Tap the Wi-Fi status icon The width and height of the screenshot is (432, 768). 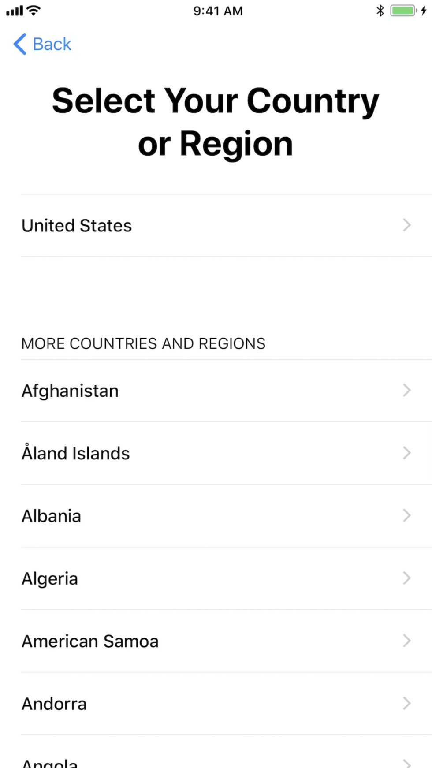pos(33,10)
